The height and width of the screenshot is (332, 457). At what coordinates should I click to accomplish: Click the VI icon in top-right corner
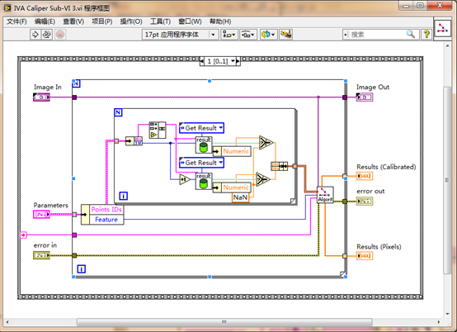442,28
